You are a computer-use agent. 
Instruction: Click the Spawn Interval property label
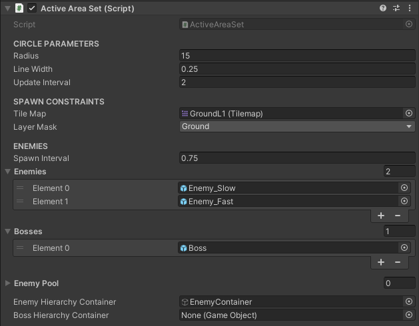[41, 158]
